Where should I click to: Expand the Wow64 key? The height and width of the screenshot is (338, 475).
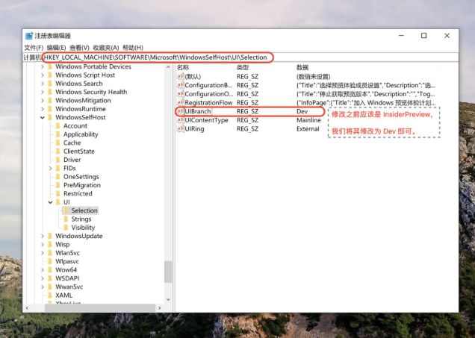[x=43, y=270]
